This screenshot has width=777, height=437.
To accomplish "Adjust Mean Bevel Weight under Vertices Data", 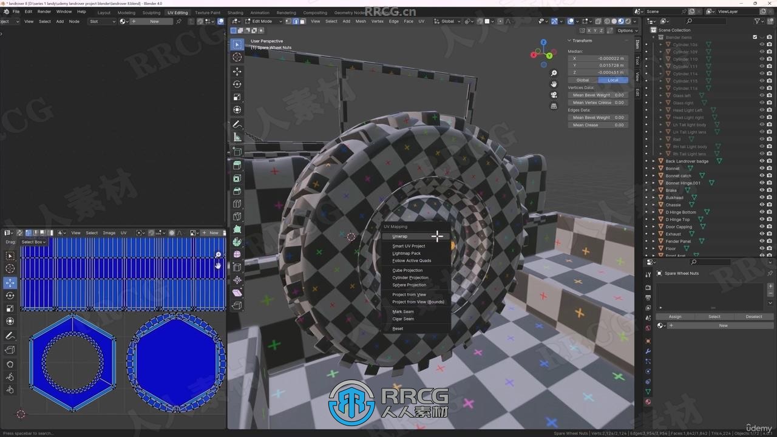I will click(597, 95).
